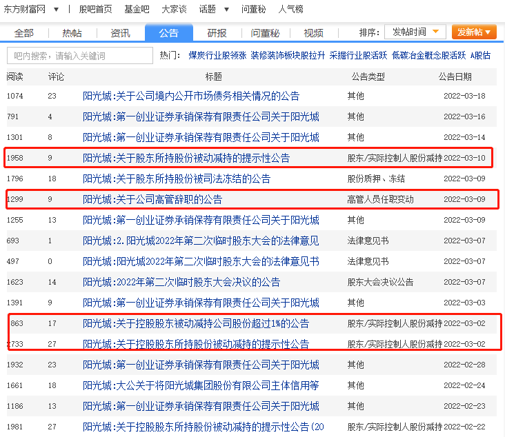Open 2.阳光城2022年第二次临时股东大会的法律意见
This screenshot has width=505, height=437.
click(201, 241)
